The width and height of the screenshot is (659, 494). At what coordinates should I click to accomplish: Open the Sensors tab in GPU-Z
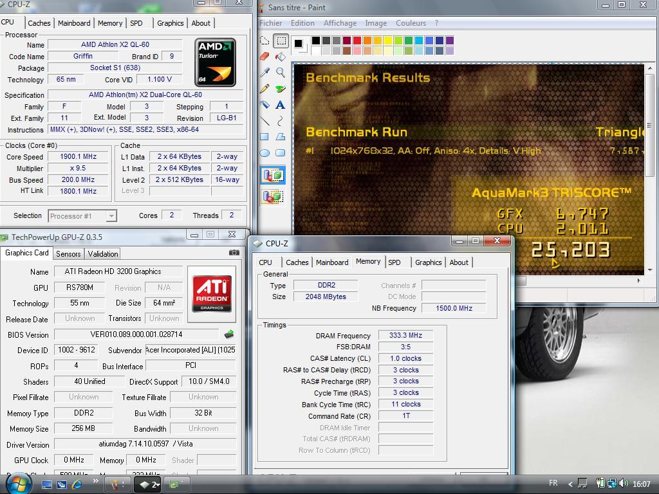[x=68, y=253]
